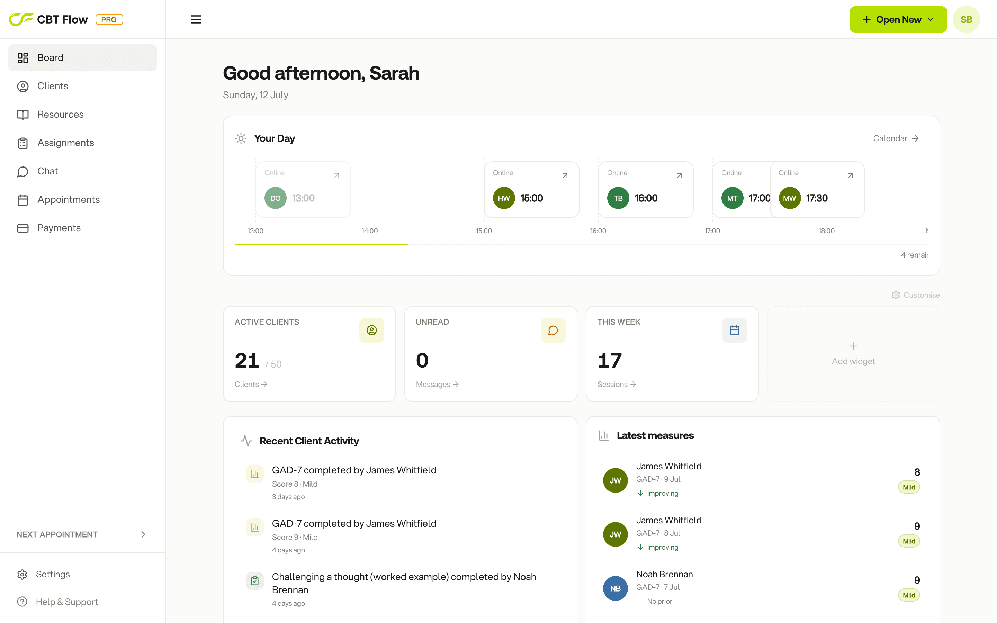The image size is (997, 623).
Task: Toggle the hamburger sidebar menu
Action: pos(196,19)
